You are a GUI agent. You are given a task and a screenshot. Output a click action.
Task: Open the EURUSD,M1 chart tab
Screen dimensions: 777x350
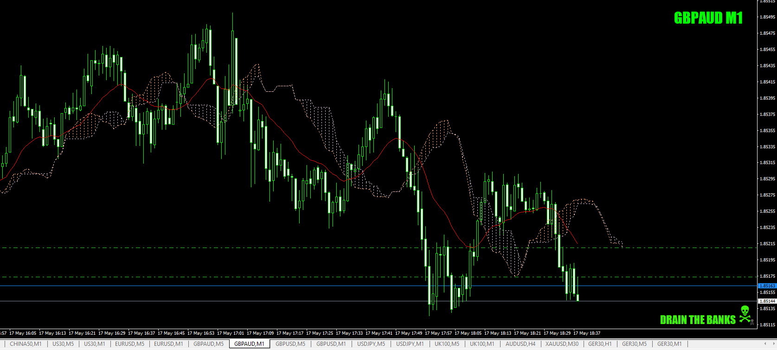tap(169, 344)
